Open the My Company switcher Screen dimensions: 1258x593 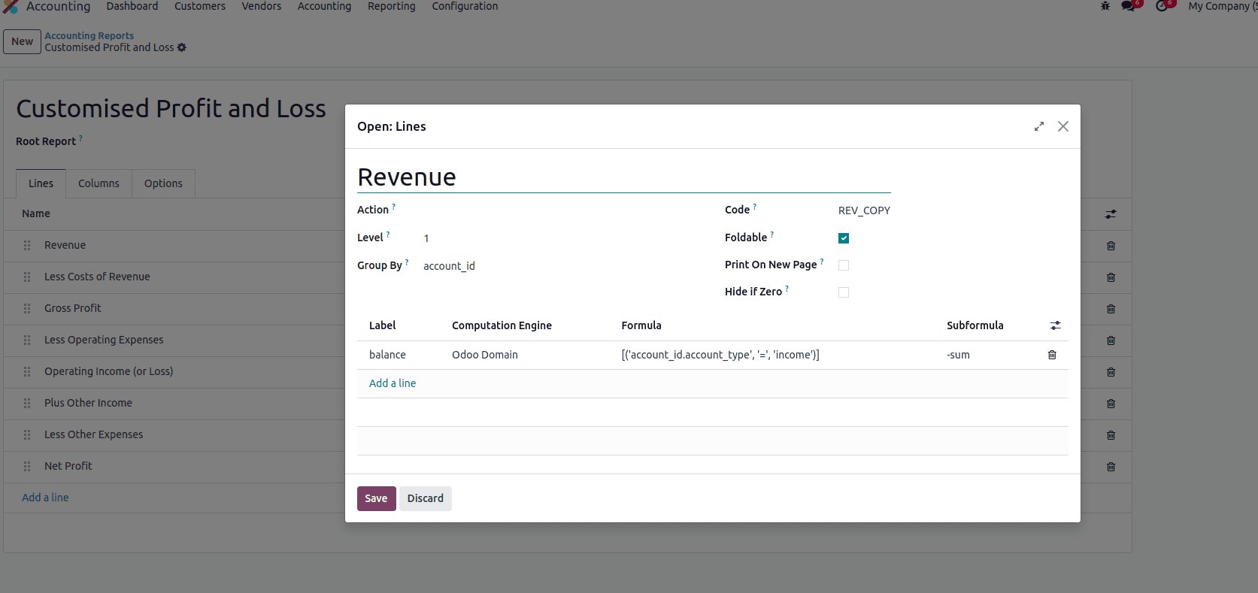pyautogui.click(x=1221, y=6)
